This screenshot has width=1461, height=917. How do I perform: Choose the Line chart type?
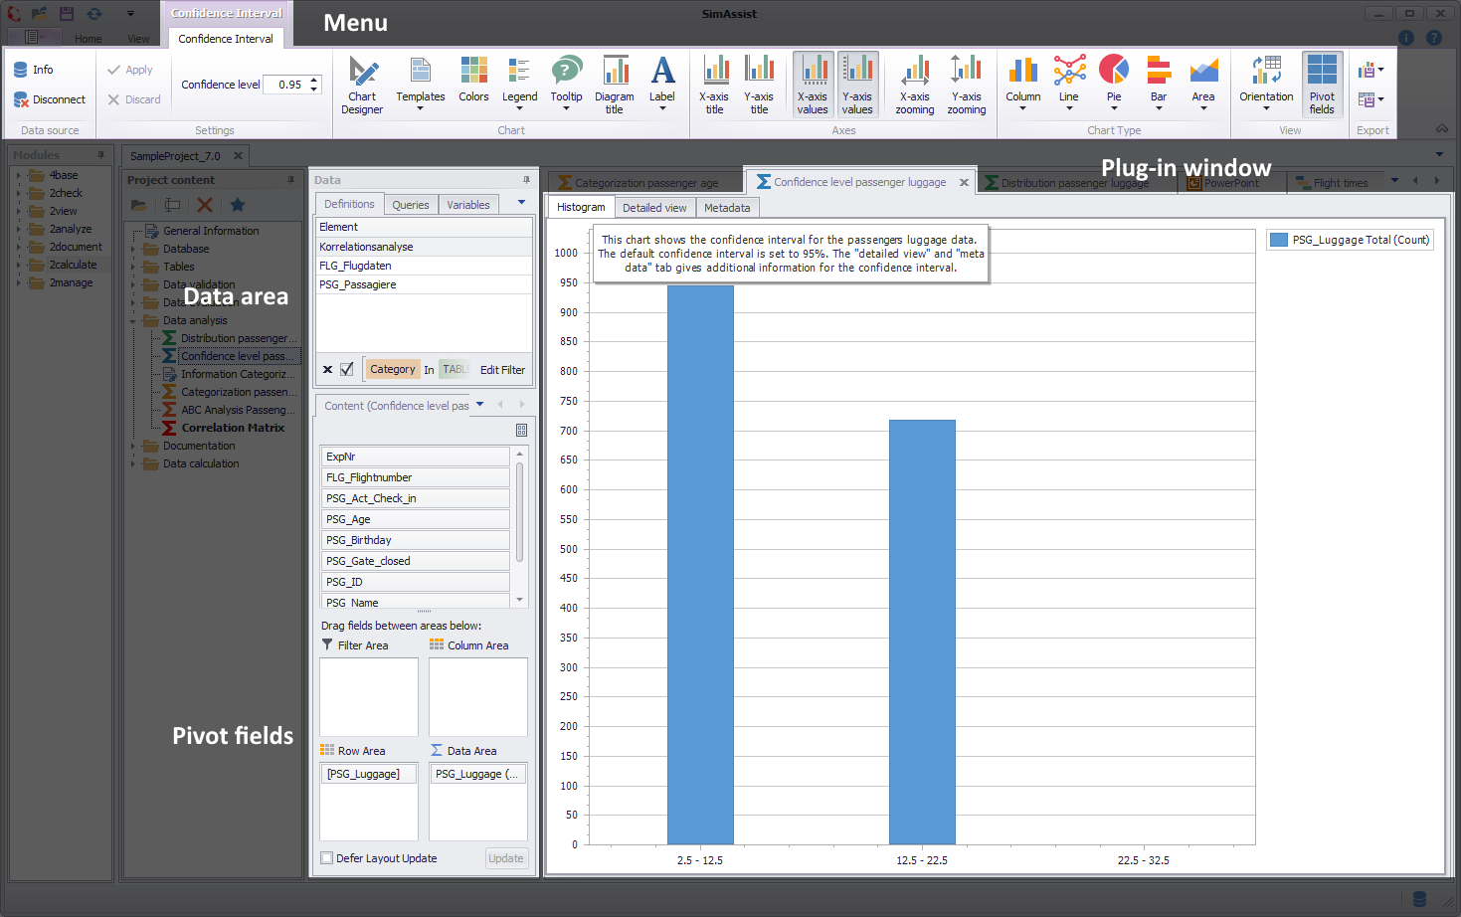pos(1069,84)
